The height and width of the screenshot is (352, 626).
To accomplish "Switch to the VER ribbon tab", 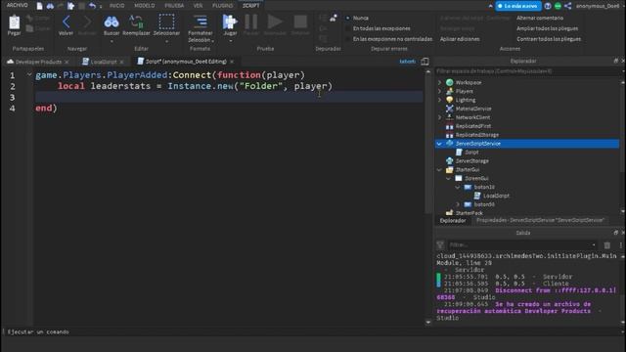I will (x=198, y=6).
